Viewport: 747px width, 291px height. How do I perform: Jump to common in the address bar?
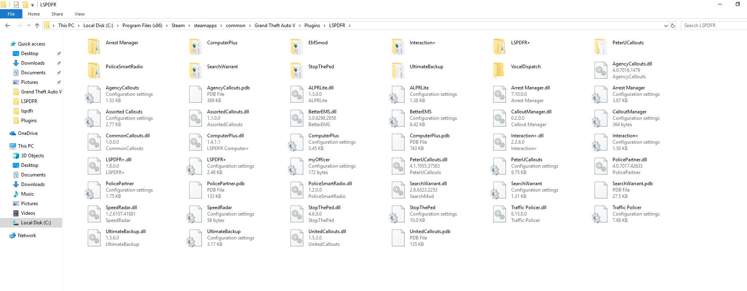click(x=235, y=26)
